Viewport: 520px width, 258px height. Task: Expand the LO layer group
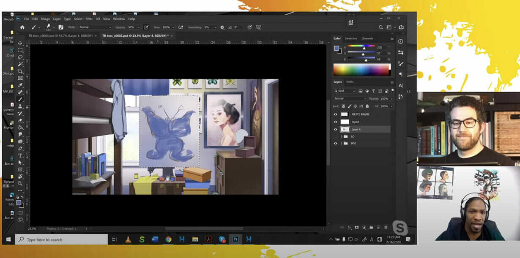341,136
